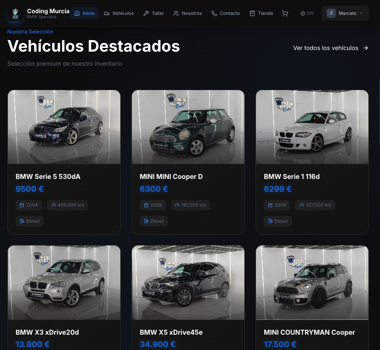Click the wrench icon beside Taller

[146, 13]
